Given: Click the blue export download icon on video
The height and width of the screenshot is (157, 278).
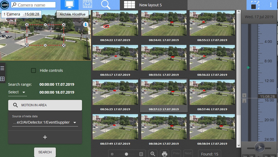Looking at the screenshot, I should (x=86, y=24).
